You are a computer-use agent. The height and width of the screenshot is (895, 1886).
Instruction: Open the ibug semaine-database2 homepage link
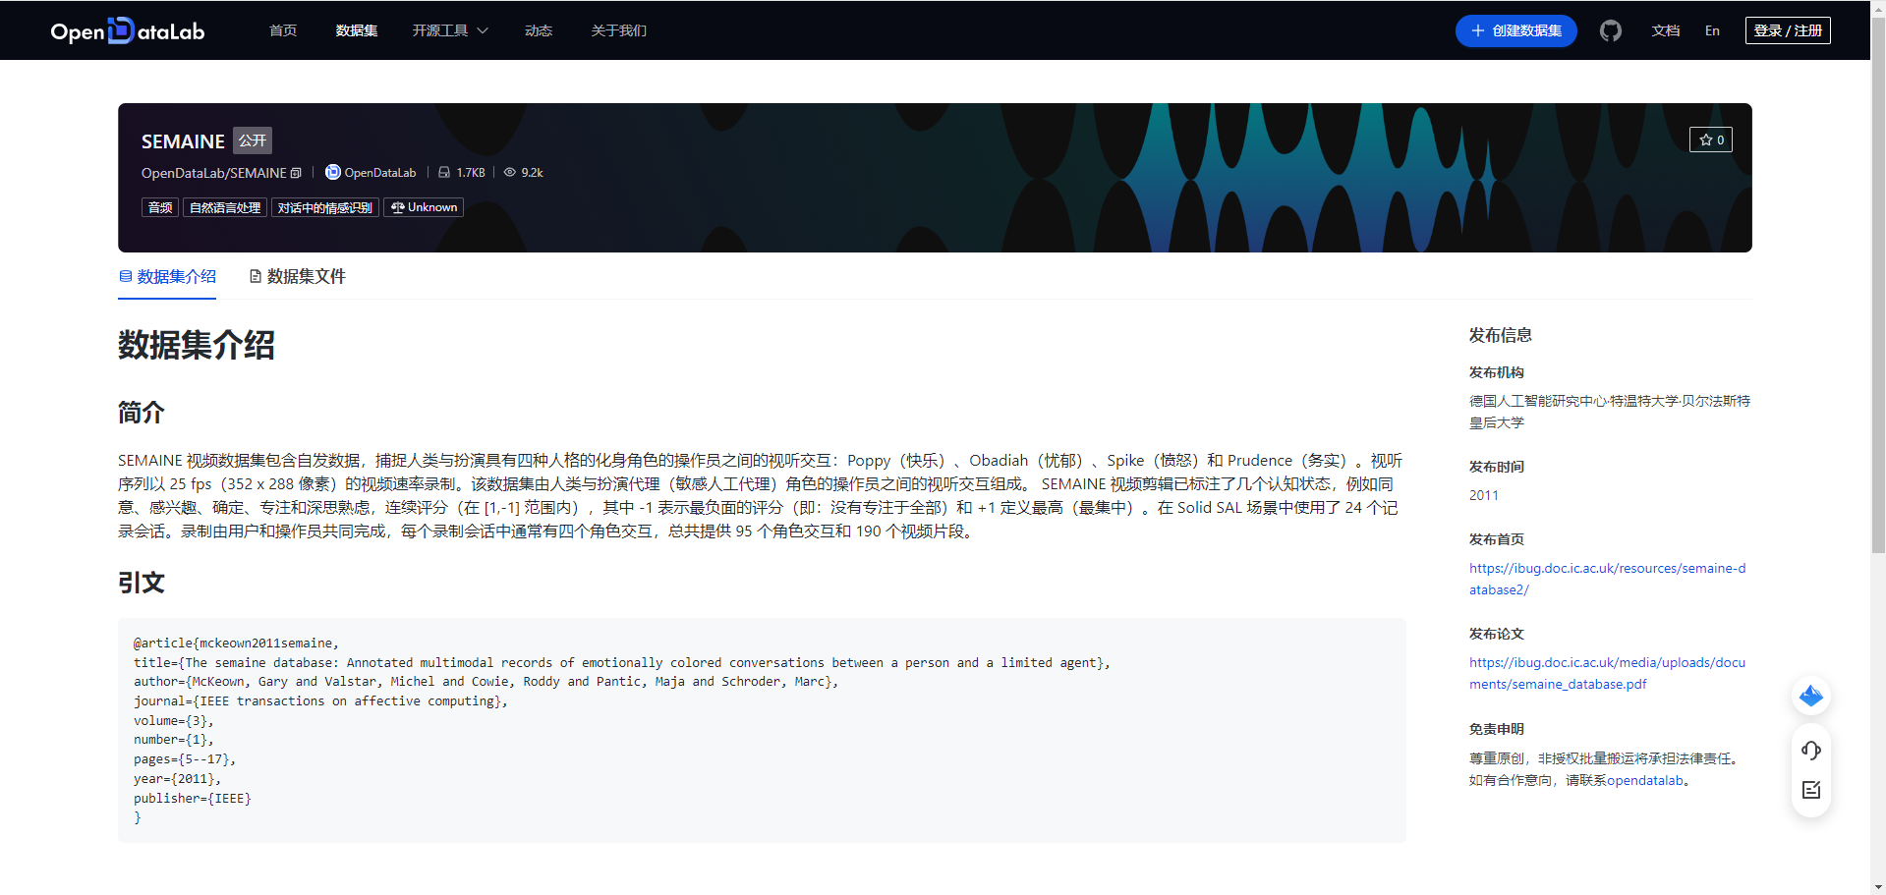click(1607, 579)
